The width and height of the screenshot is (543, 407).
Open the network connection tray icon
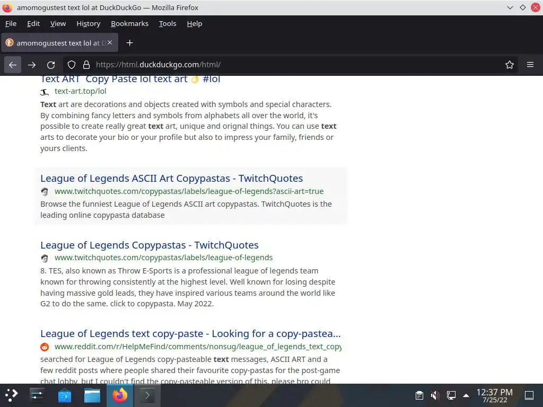pyautogui.click(x=451, y=395)
